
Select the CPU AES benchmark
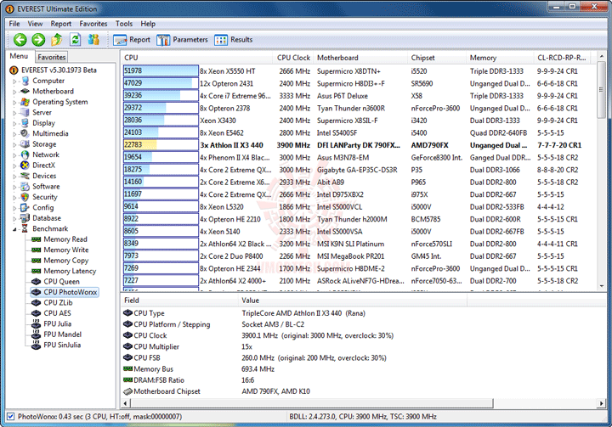(58, 313)
